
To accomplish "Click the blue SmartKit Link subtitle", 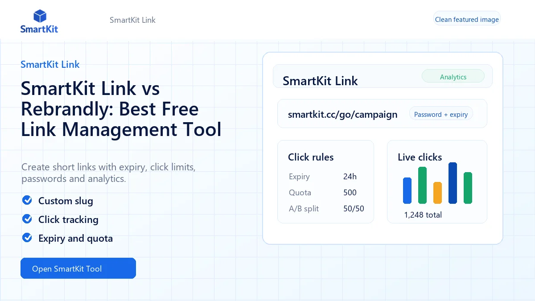I will click(50, 64).
